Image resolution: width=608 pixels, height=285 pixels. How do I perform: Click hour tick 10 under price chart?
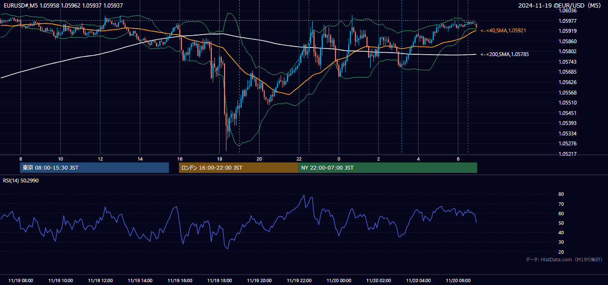click(x=60, y=159)
